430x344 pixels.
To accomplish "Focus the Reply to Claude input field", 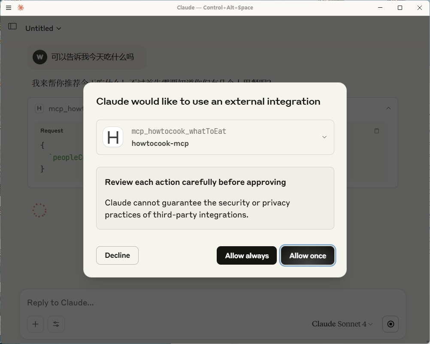I will tap(212, 303).
